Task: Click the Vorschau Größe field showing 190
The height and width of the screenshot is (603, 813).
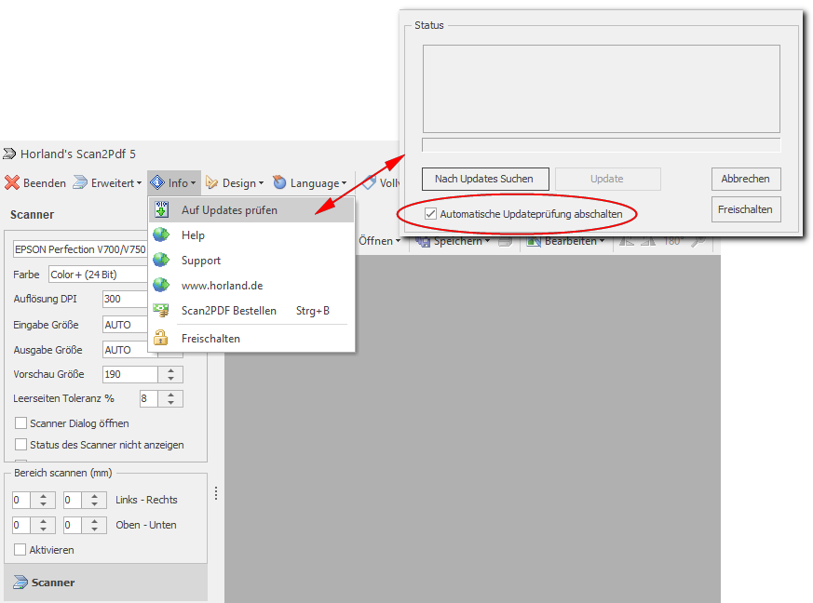Action: pyautogui.click(x=130, y=374)
